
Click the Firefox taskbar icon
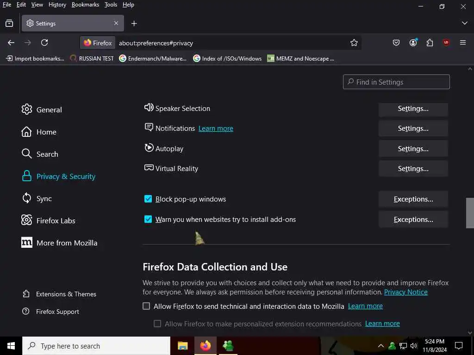click(206, 346)
